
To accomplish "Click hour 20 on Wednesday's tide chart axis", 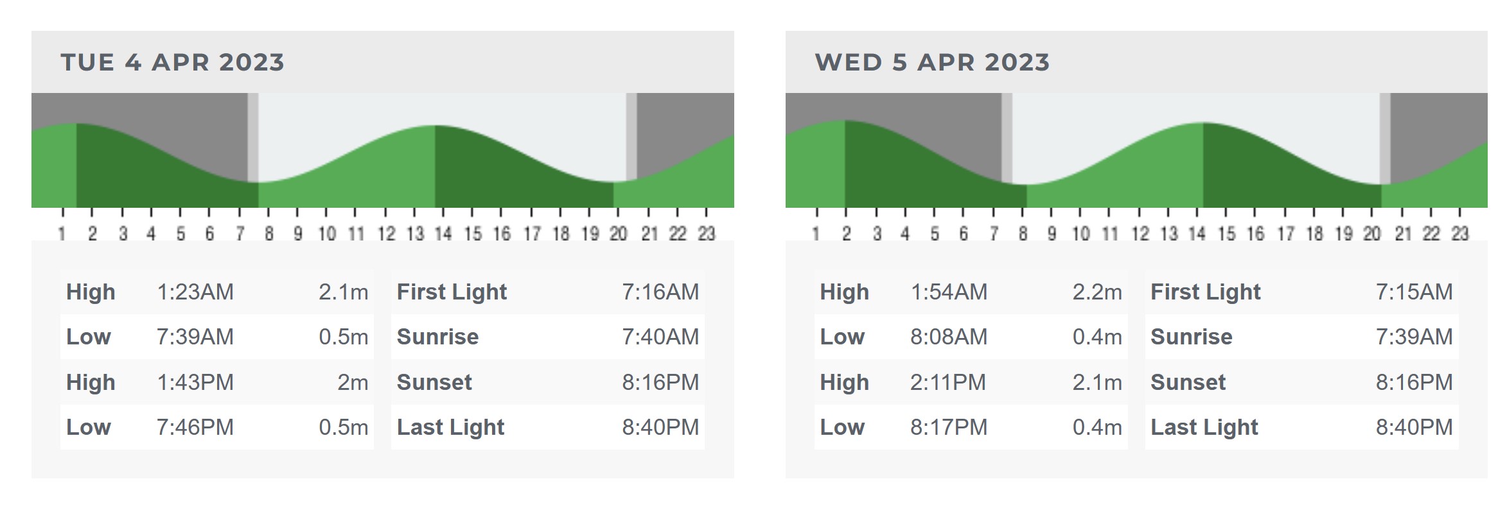I will tap(1371, 233).
